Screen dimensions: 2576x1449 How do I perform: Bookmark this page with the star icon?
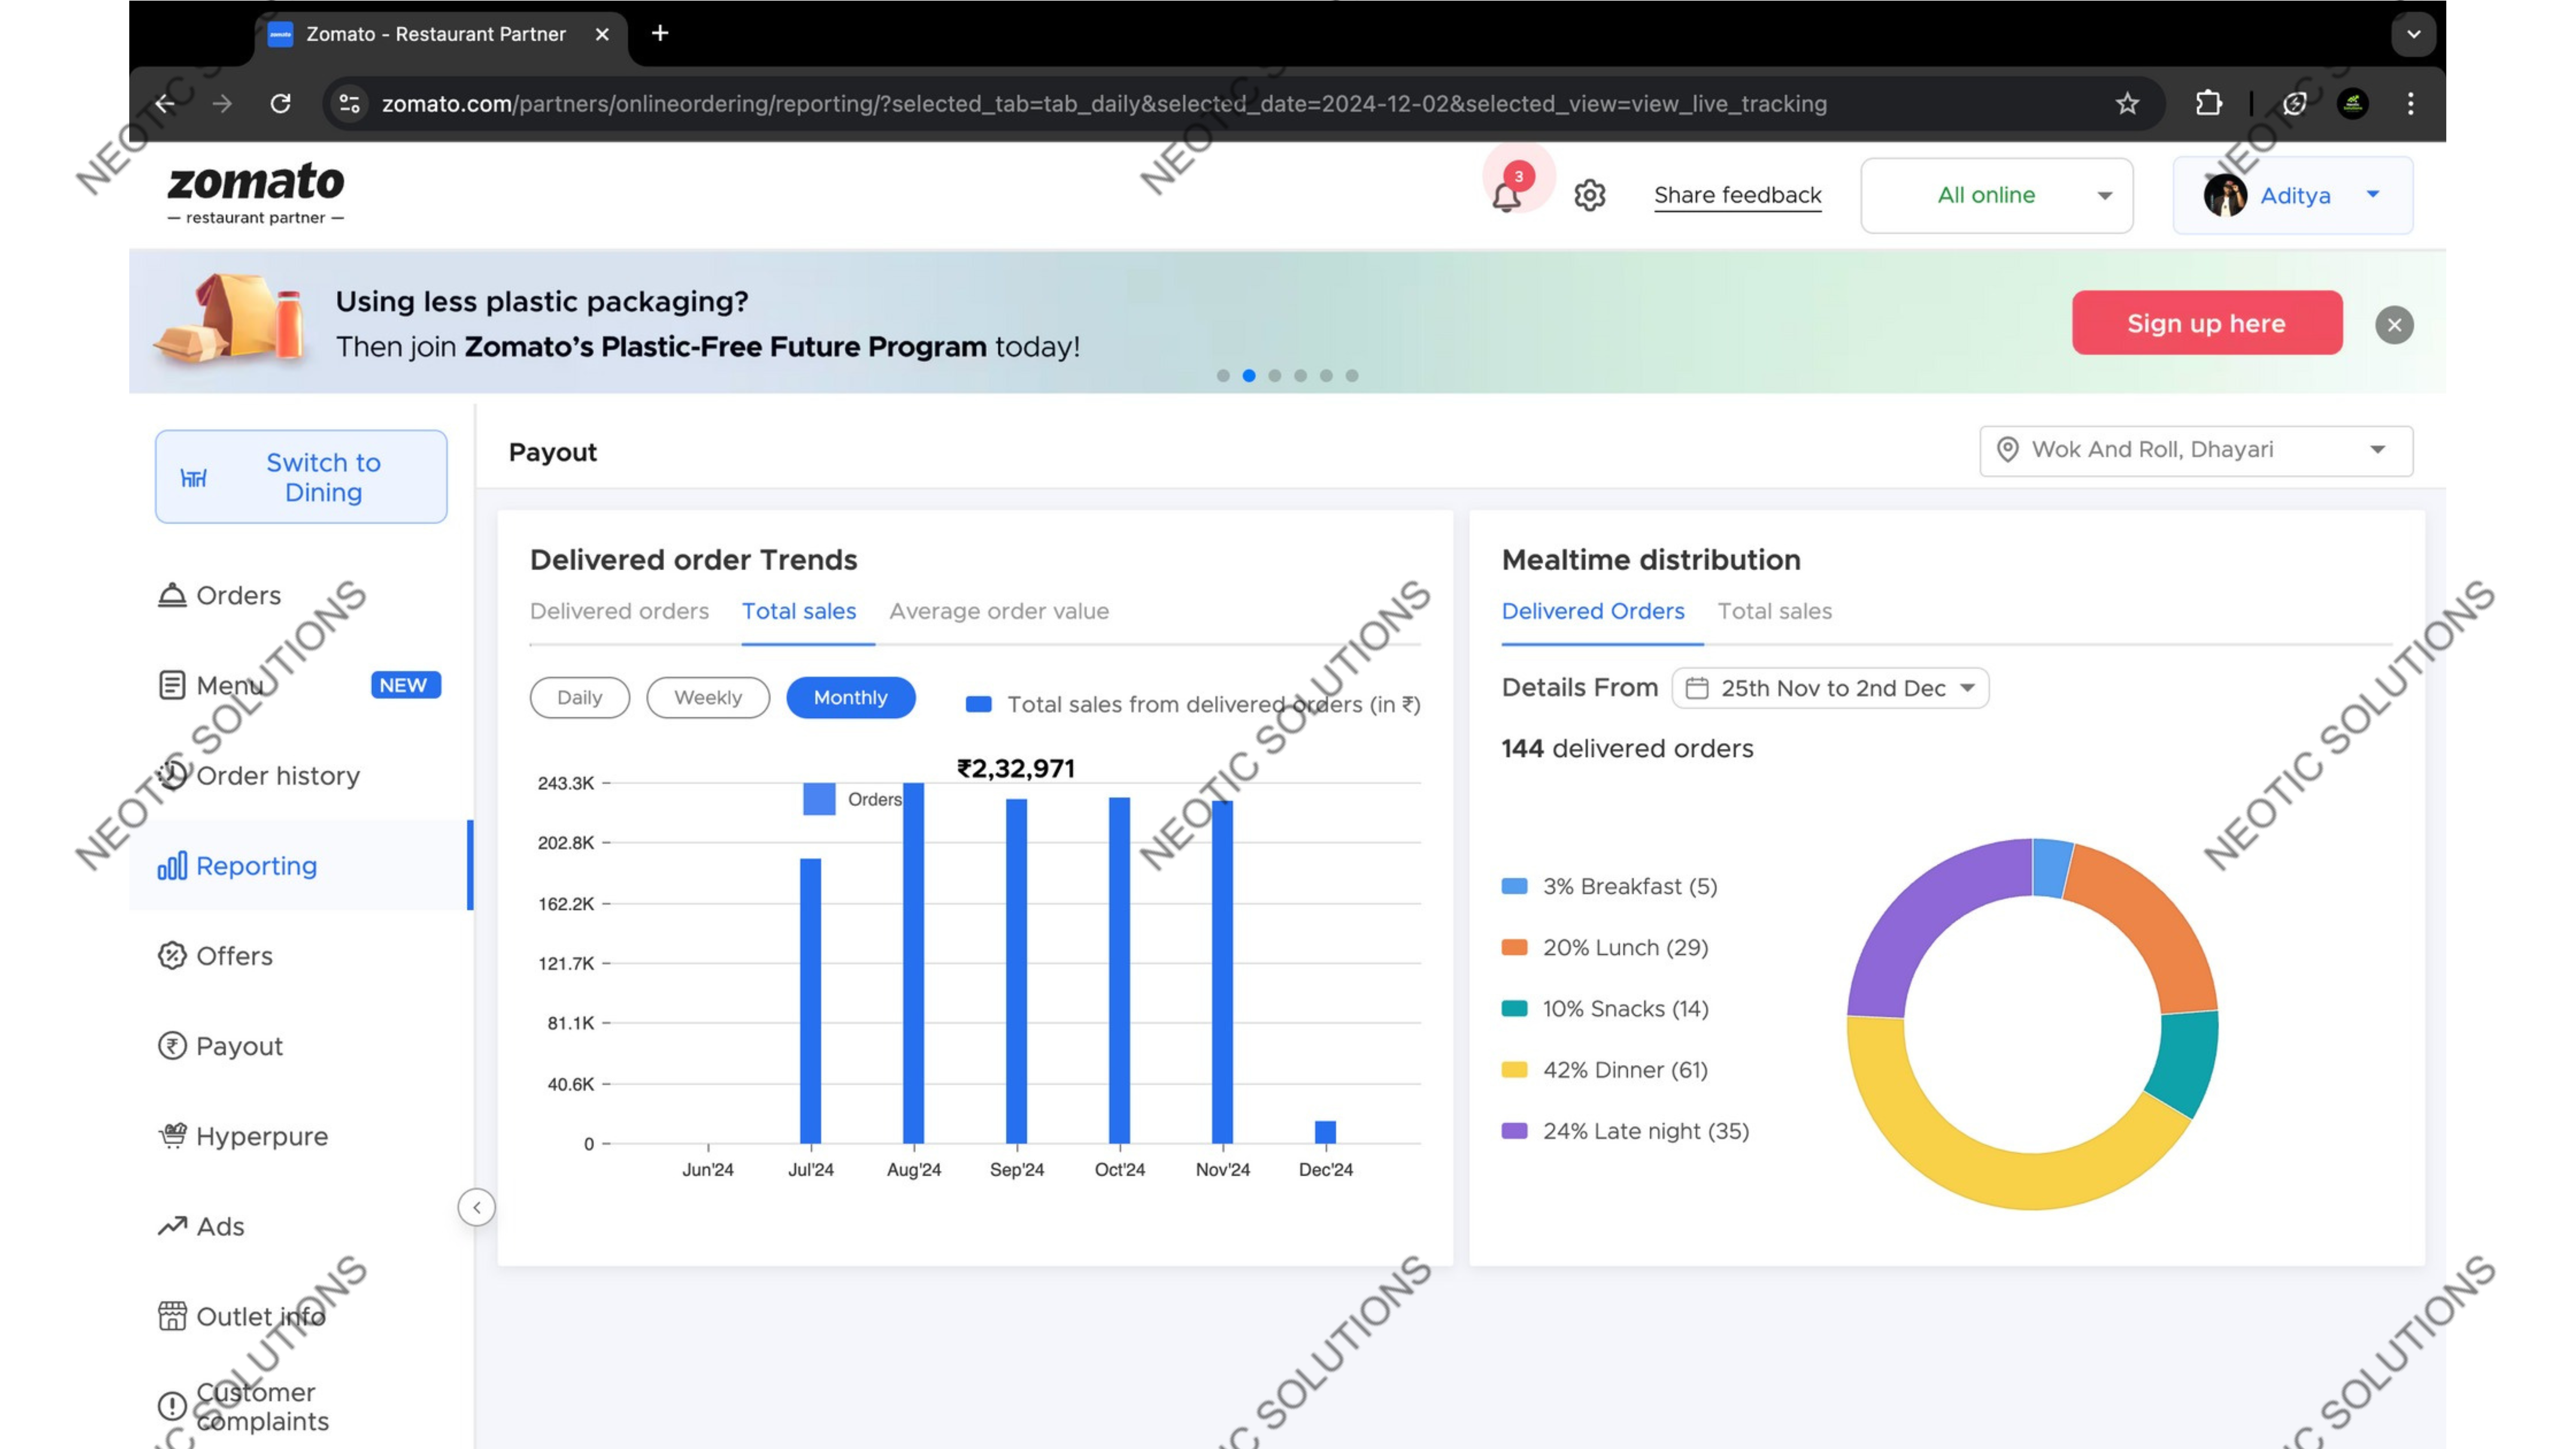(2127, 103)
